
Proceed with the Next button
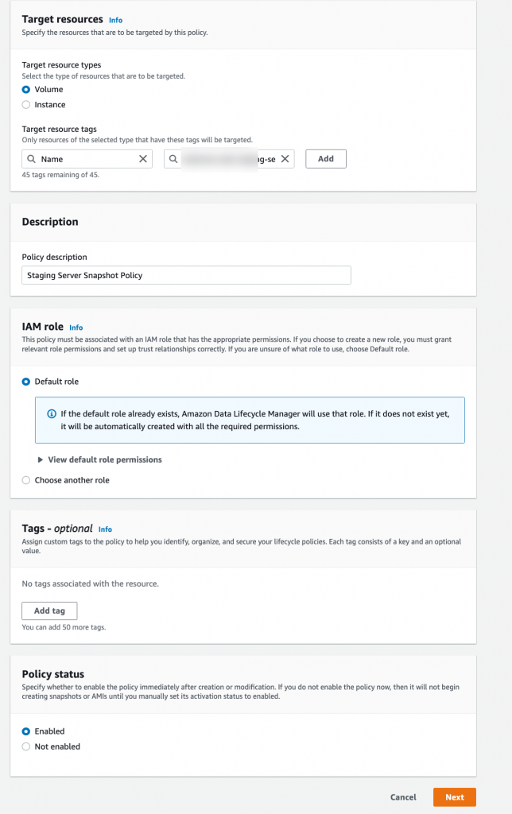454,797
